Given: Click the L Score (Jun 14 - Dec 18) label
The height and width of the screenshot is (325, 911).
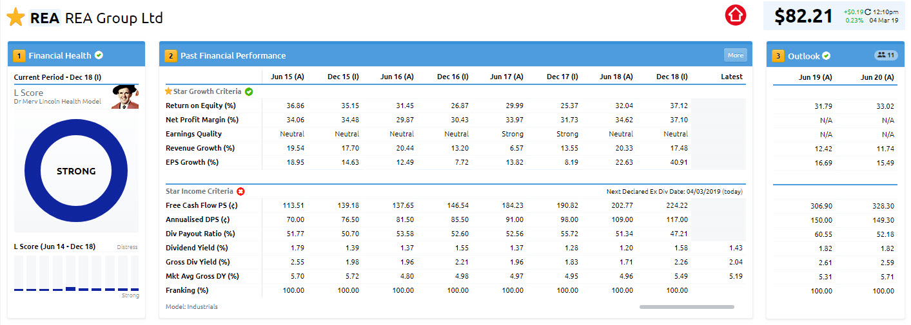Looking at the screenshot, I should coord(55,246).
